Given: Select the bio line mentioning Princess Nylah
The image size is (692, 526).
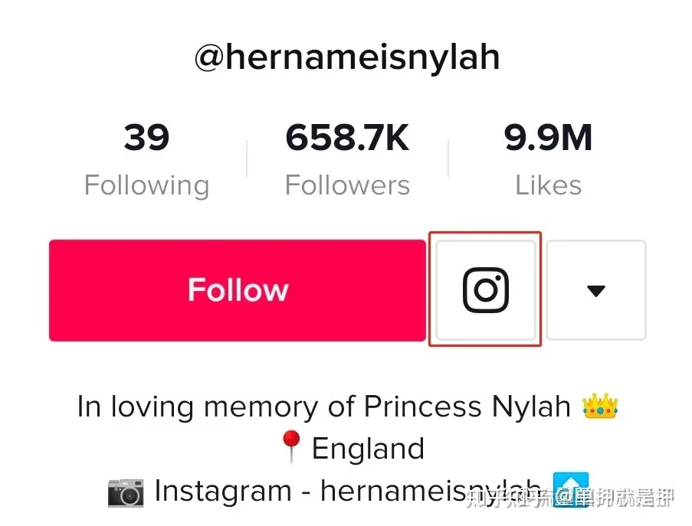Looking at the screenshot, I should coord(347,406).
